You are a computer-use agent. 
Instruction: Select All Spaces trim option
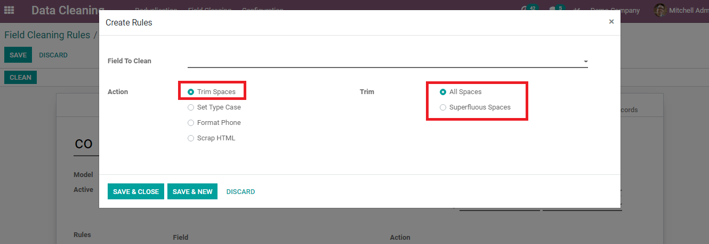point(443,92)
